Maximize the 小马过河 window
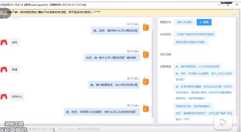Screen dimensions: 241x132 click(x=228, y=5)
